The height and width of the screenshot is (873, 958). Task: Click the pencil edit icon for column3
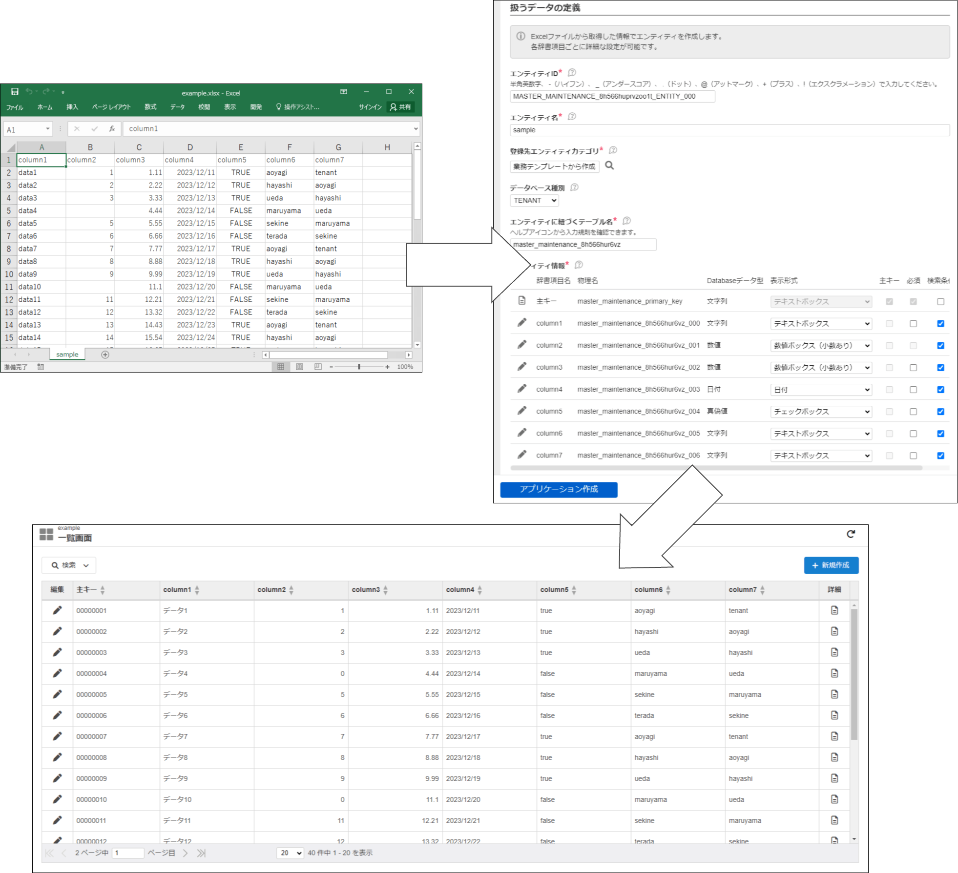click(521, 367)
